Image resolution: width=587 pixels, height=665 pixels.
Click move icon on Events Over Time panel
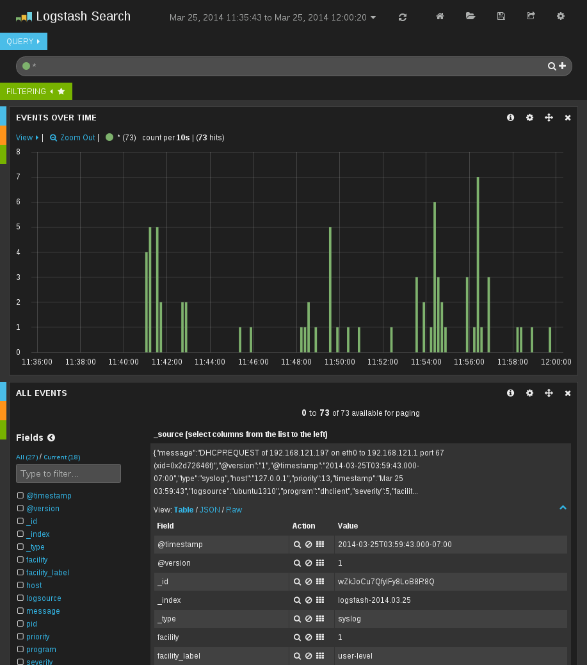tap(549, 117)
